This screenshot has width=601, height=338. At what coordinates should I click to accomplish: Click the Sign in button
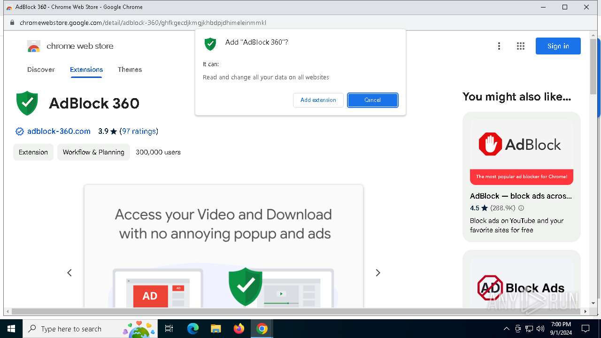tap(558, 46)
